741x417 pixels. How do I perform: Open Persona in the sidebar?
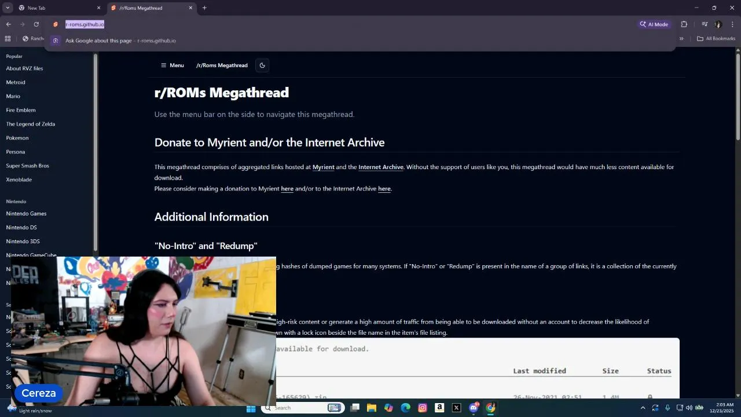coord(16,152)
